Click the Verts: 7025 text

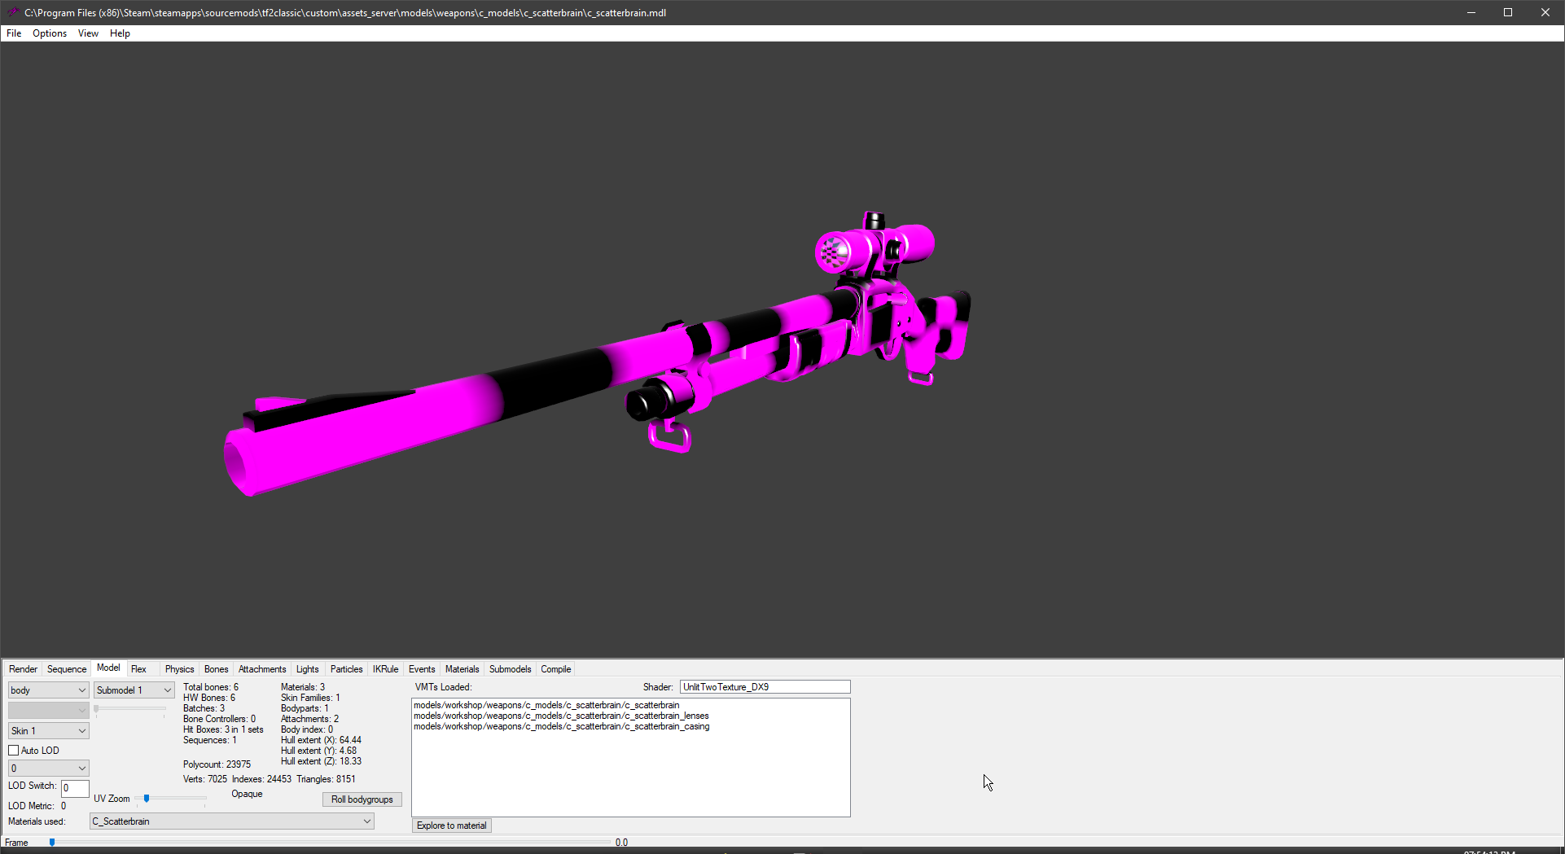point(205,779)
